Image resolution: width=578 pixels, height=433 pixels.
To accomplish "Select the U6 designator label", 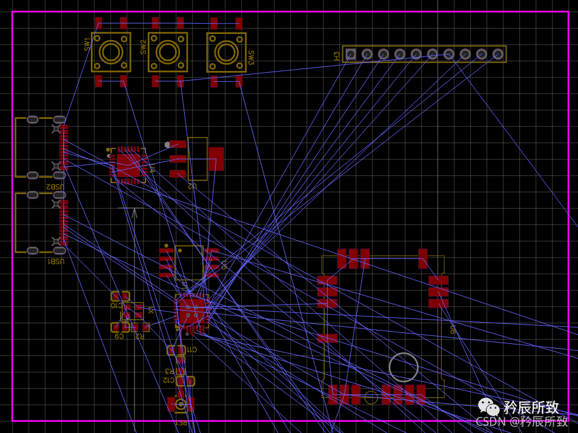I will 452,329.
